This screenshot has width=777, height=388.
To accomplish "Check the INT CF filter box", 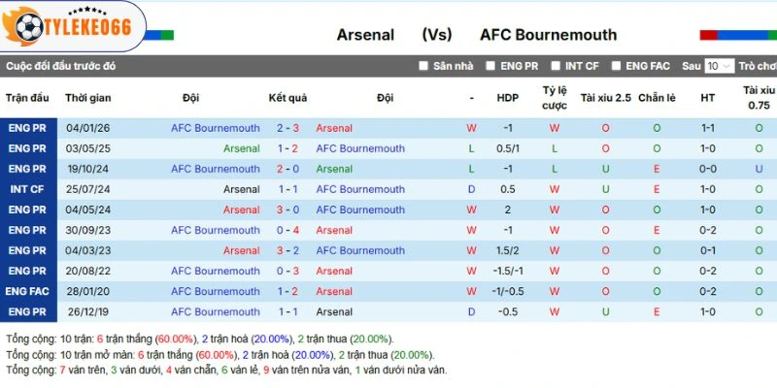I will pyautogui.click(x=556, y=66).
